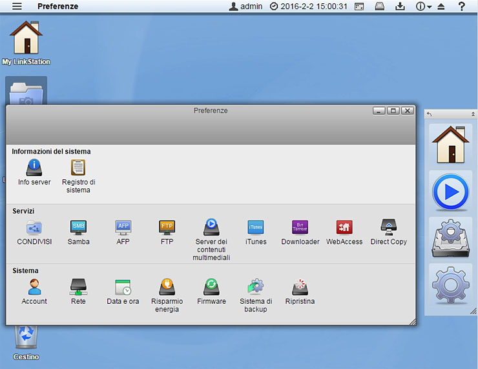Open the Account settings
This screenshot has height=369, width=478.
34,288
